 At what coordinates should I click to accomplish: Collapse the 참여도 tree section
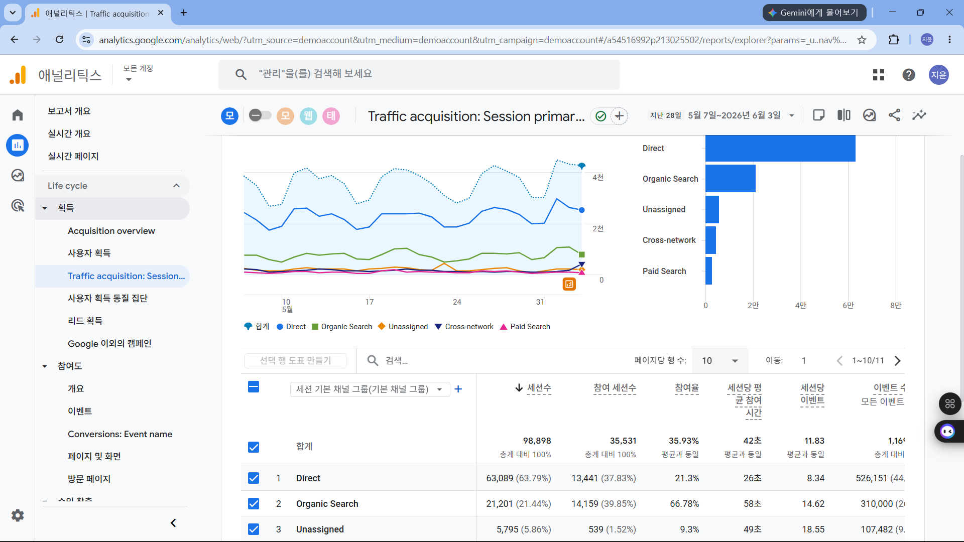tap(45, 366)
